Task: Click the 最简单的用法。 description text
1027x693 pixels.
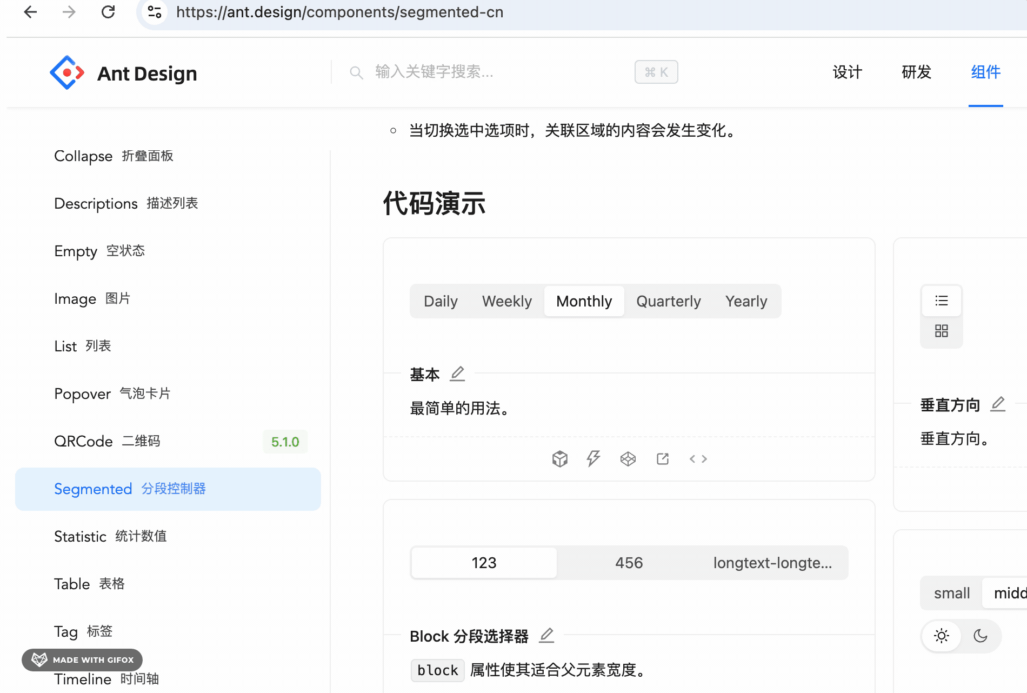Action: [461, 408]
